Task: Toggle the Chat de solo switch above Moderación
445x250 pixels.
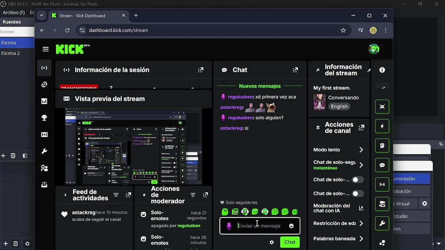Action: click(x=358, y=193)
